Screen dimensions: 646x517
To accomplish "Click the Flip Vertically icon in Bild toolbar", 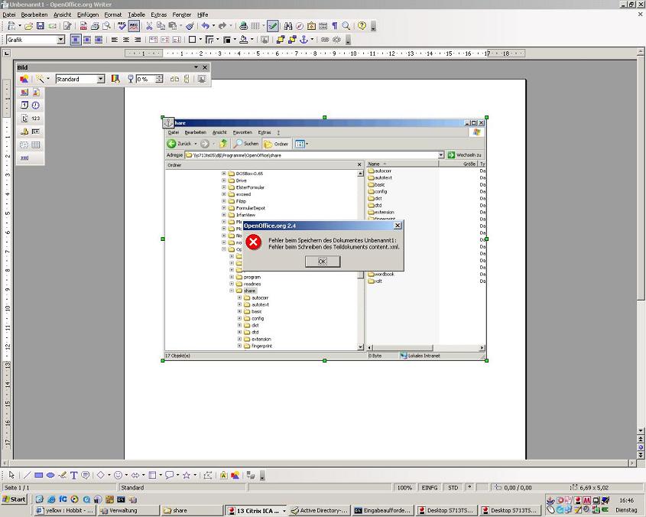I will point(187,79).
